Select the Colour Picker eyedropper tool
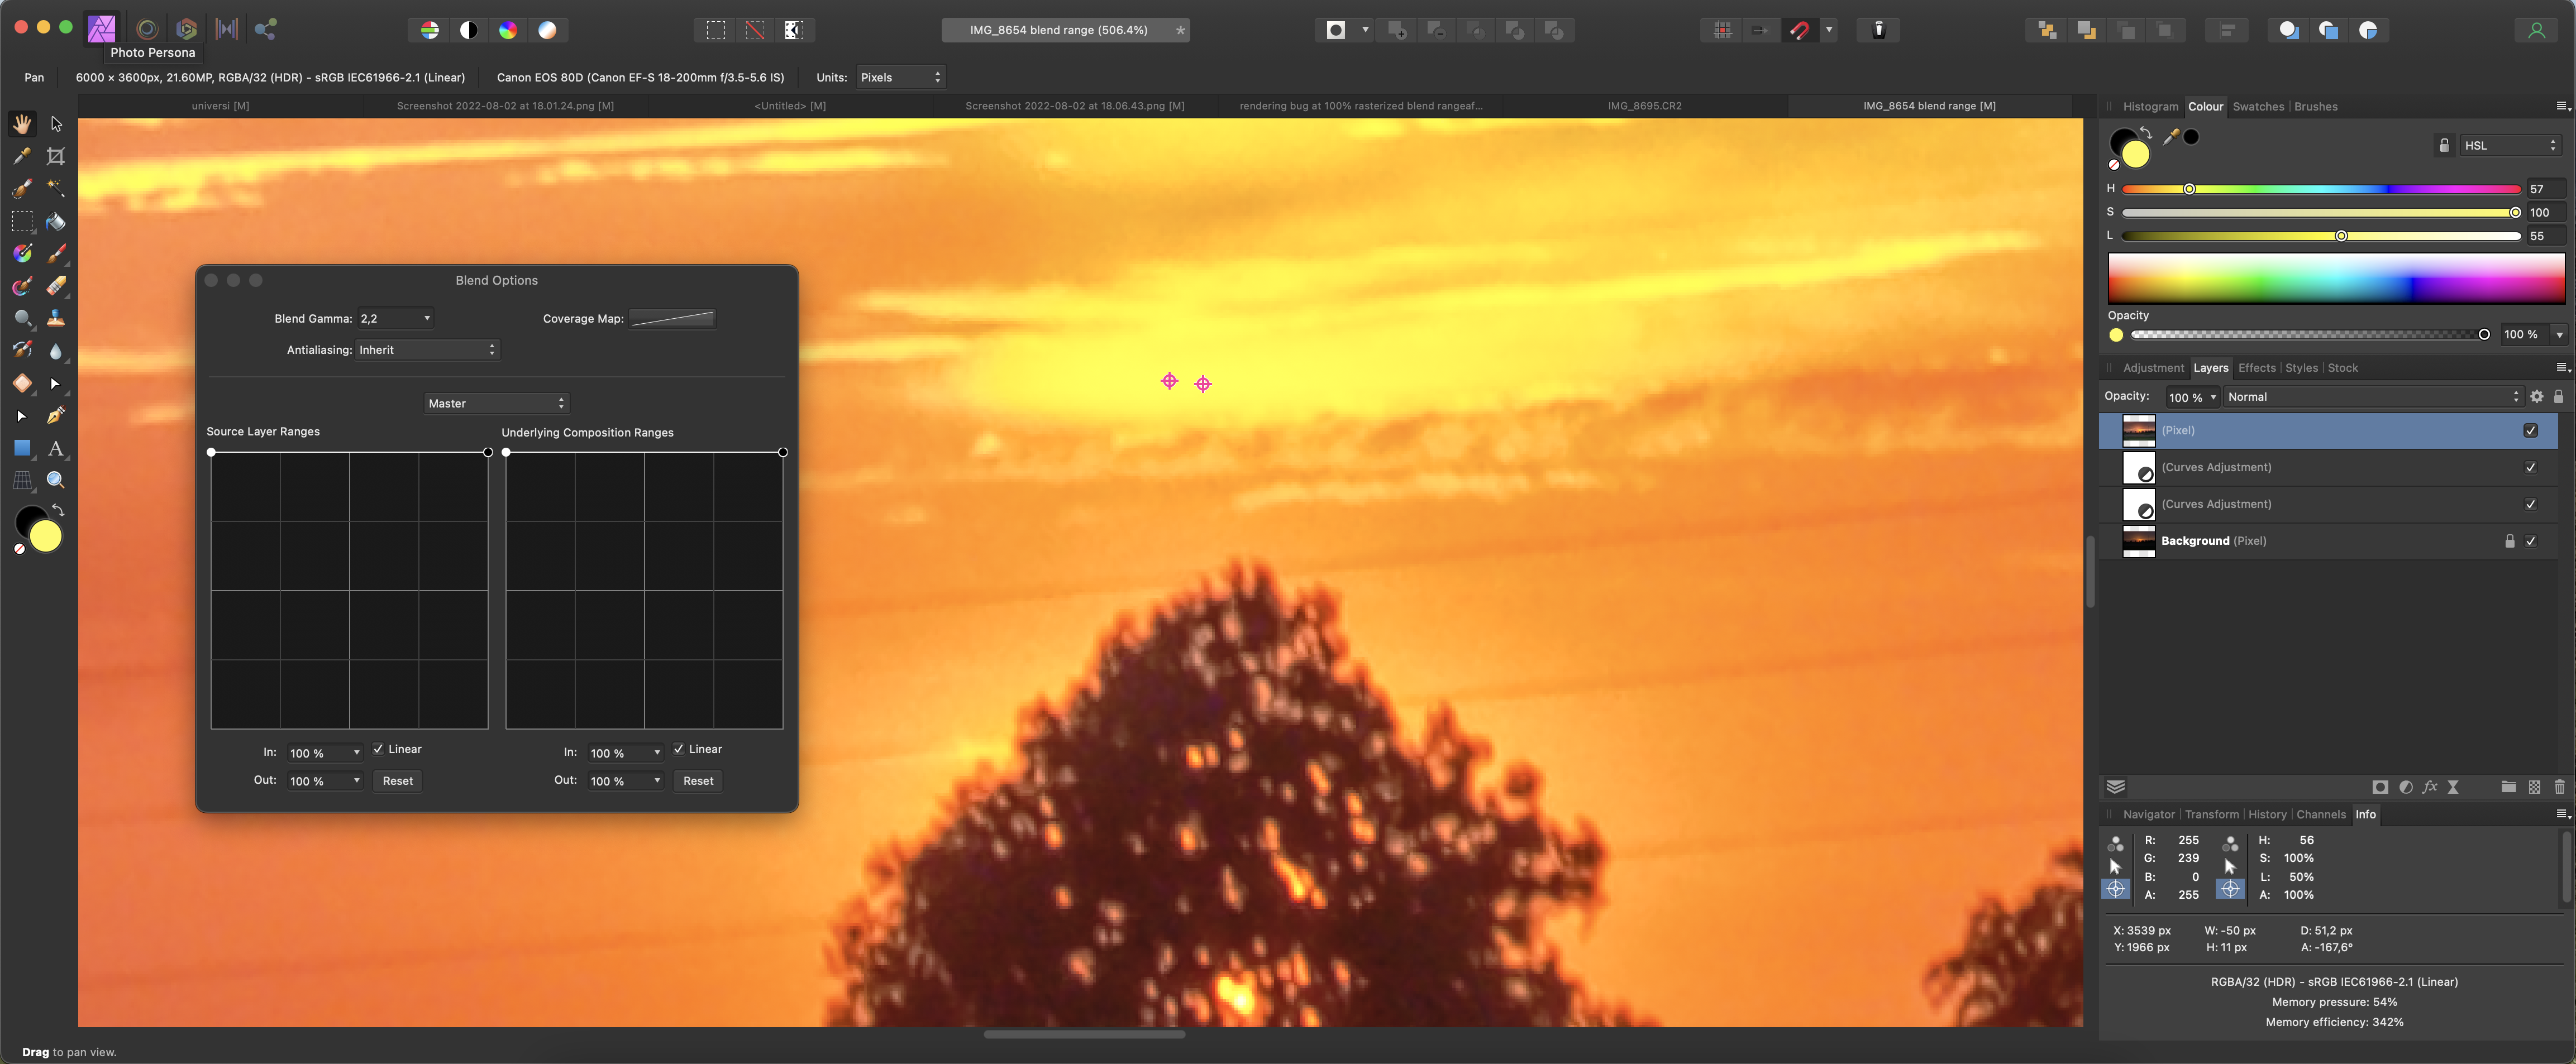This screenshot has height=1064, width=2576. click(x=22, y=156)
